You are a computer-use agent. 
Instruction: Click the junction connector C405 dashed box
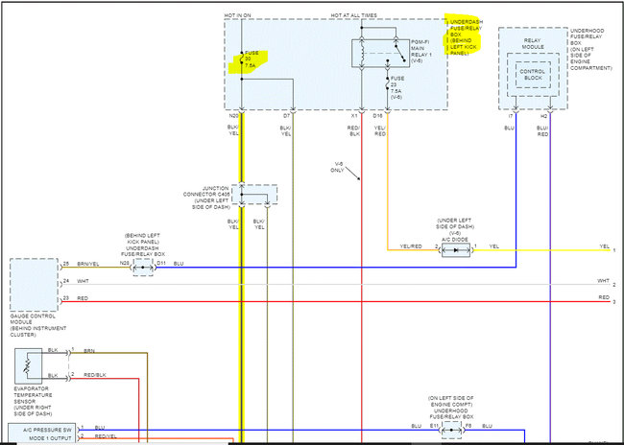click(254, 195)
